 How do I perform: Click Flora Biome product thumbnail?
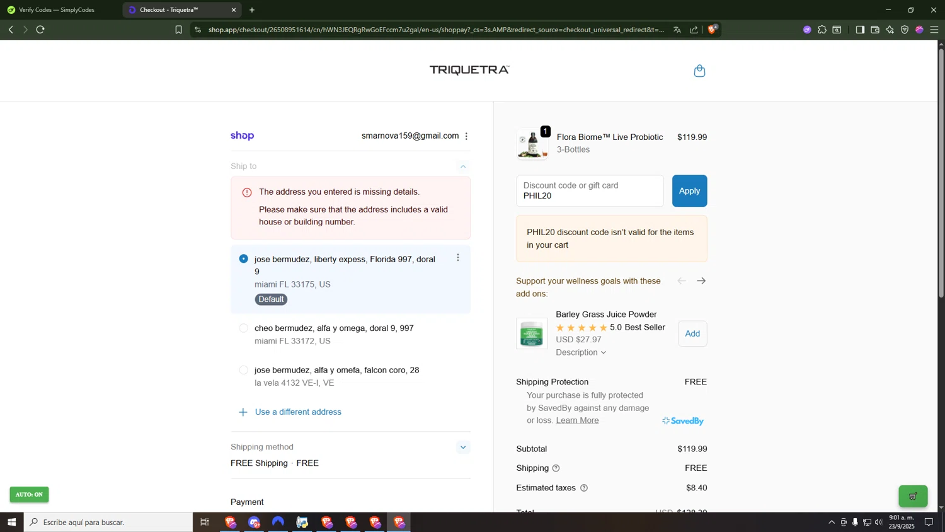(x=532, y=144)
